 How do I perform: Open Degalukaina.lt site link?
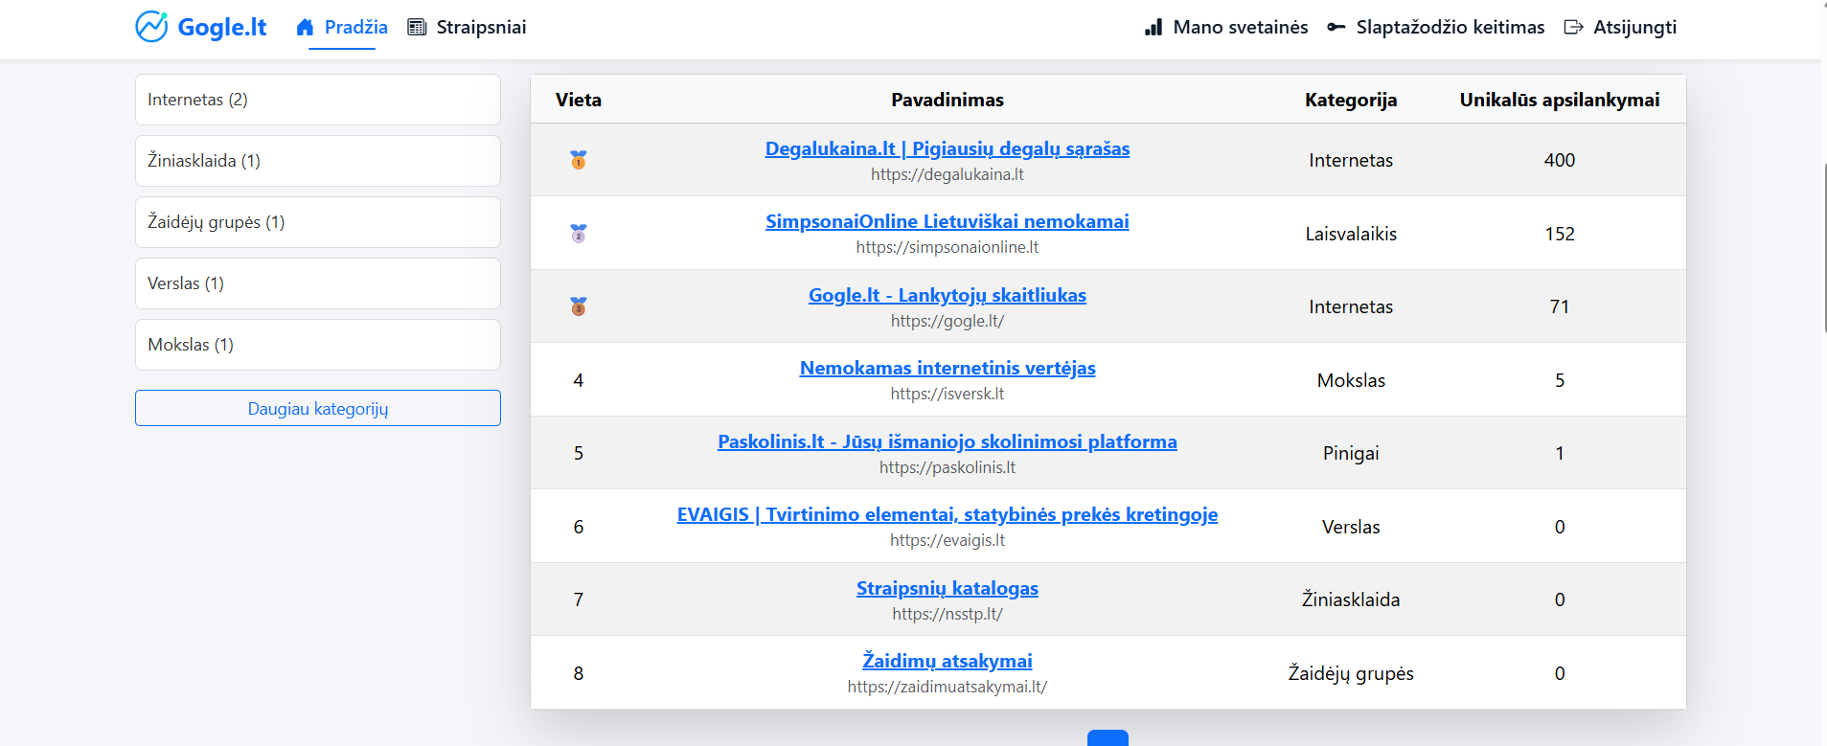(947, 148)
